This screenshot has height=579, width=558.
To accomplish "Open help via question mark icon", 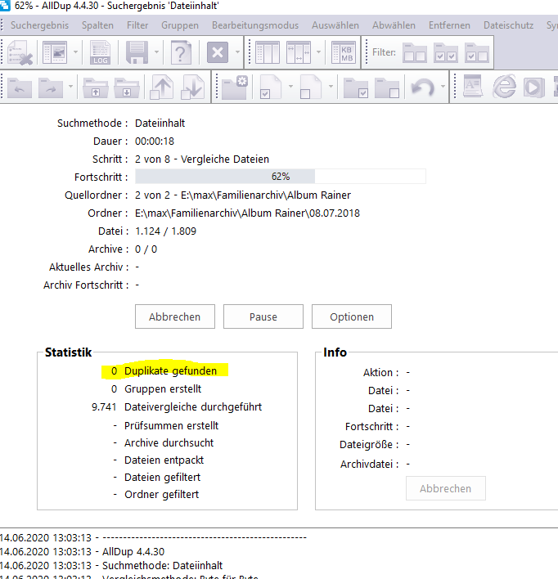I will pos(182,54).
